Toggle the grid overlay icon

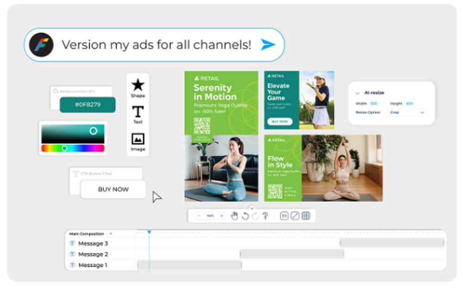coord(306,216)
